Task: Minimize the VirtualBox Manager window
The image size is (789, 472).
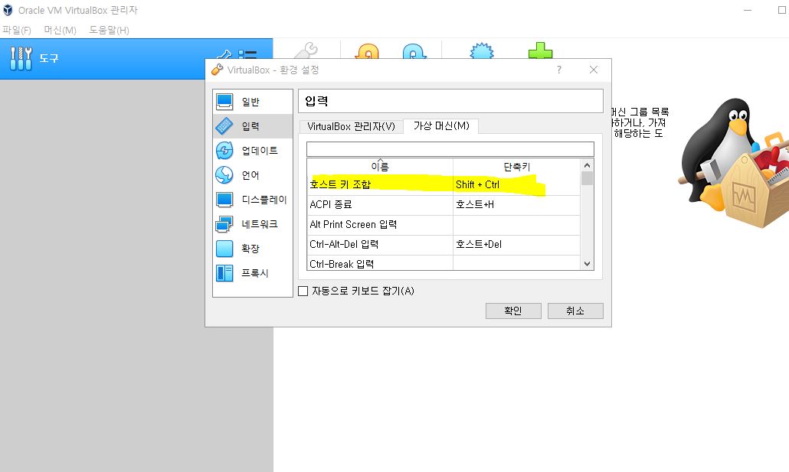Action: pyautogui.click(x=748, y=10)
